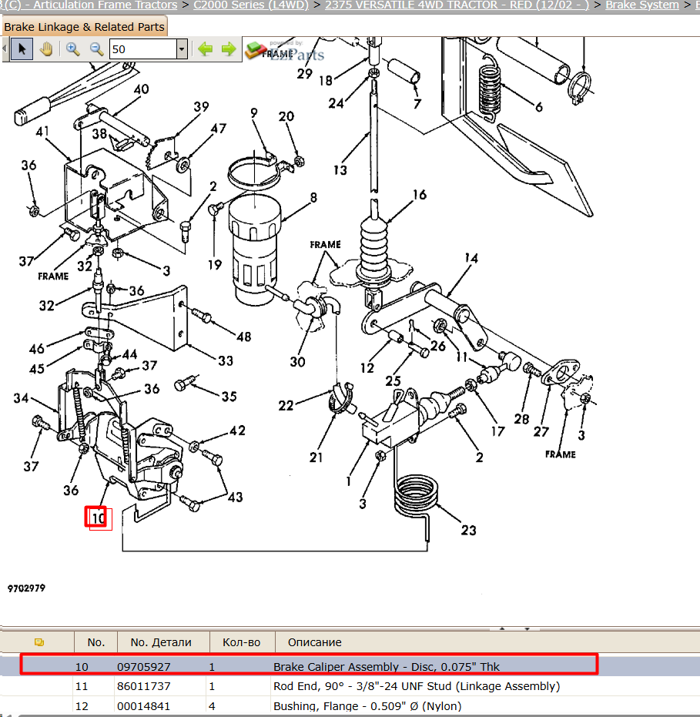700x717 pixels.
Task: Move splitter up with small up arrow
Action: pos(502,628)
